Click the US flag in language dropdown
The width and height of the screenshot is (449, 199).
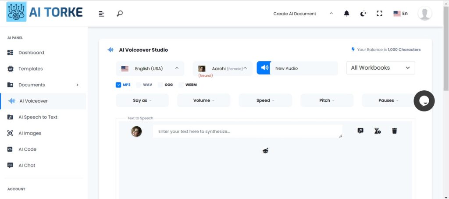pyautogui.click(x=125, y=69)
